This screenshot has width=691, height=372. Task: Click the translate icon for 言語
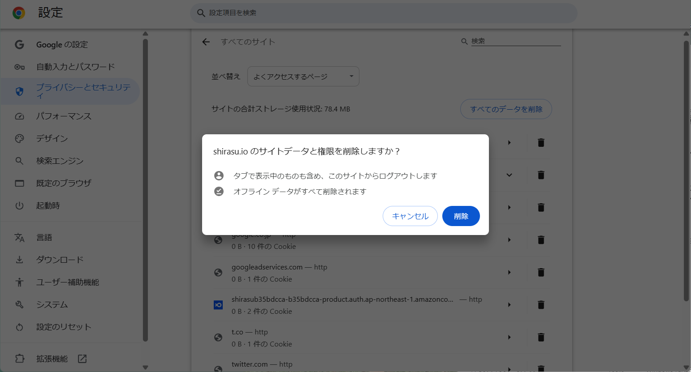(19, 237)
